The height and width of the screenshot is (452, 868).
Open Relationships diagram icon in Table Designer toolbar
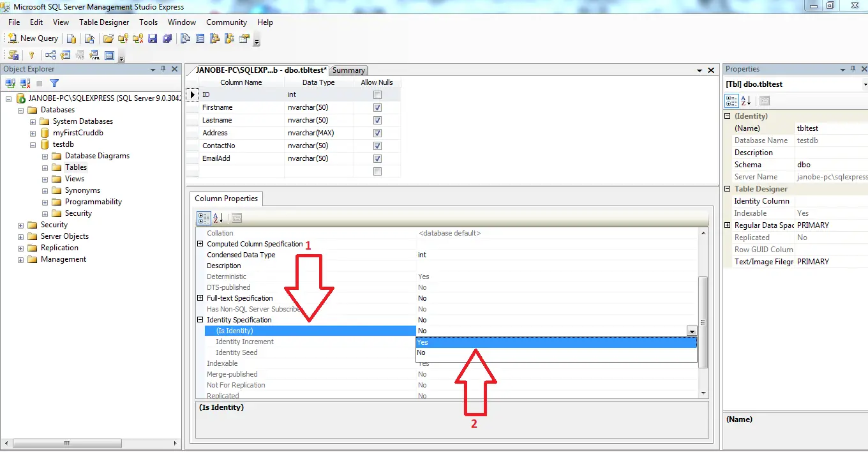(x=50, y=56)
